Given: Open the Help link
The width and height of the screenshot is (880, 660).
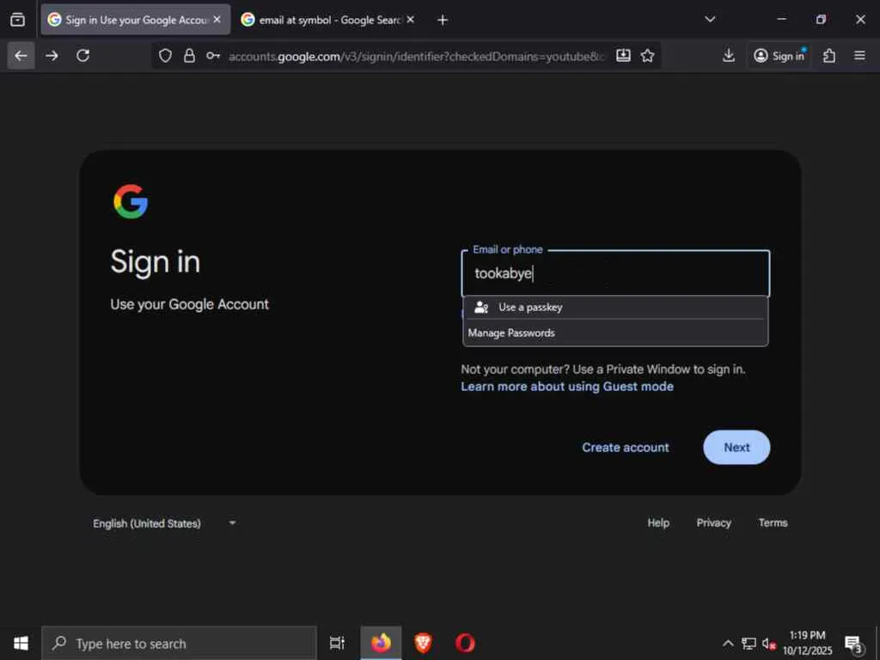Looking at the screenshot, I should coord(658,522).
